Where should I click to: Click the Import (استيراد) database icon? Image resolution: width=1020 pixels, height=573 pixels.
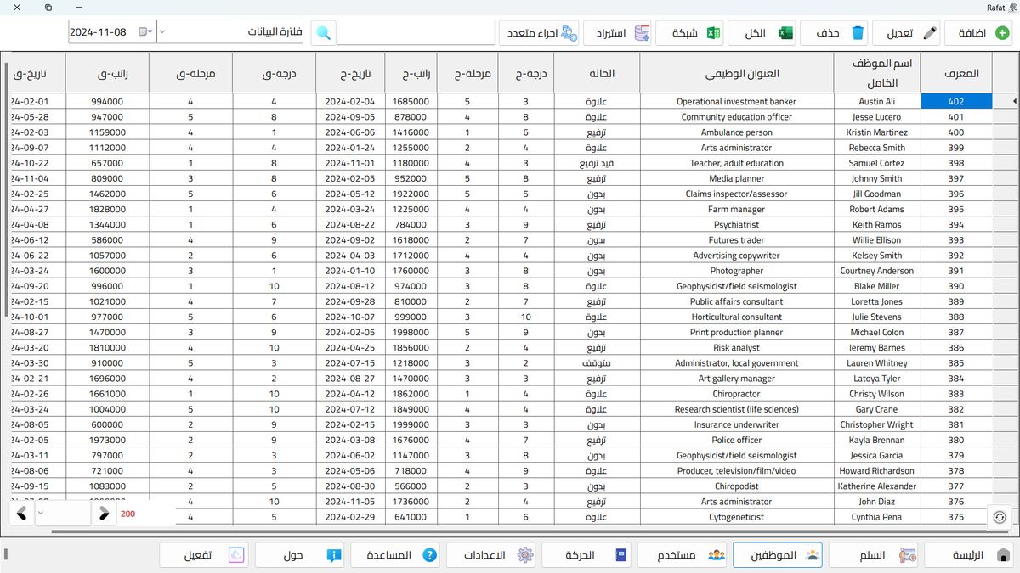(x=642, y=33)
